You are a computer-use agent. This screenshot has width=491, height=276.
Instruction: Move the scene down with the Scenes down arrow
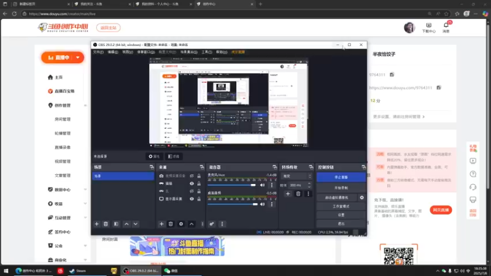point(136,224)
